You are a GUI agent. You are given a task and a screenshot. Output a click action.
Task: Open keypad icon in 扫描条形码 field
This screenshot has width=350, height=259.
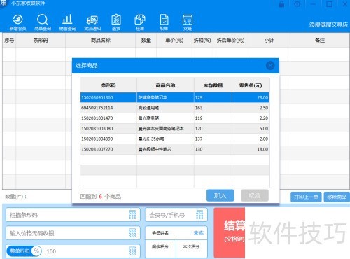coord(132,214)
